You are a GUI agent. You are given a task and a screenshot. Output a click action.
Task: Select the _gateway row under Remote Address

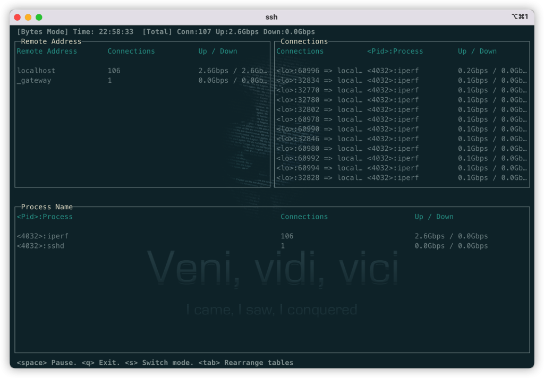35,80
